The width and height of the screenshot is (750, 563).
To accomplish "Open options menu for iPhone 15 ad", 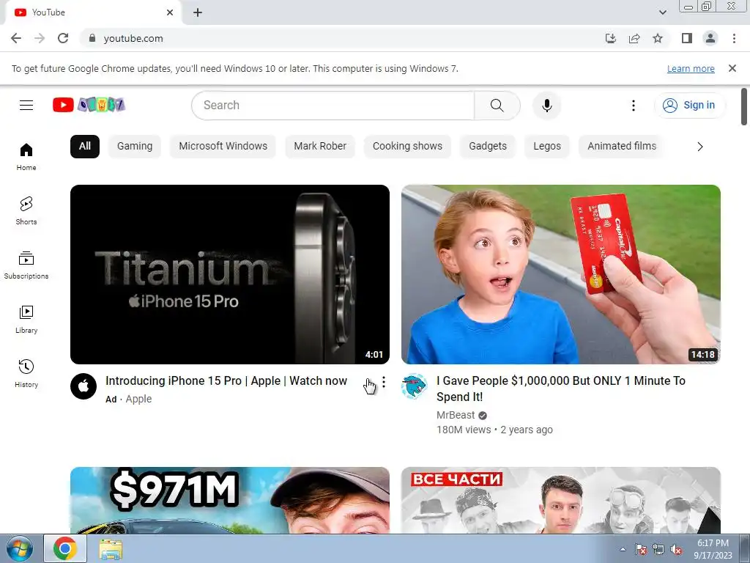I will [384, 382].
